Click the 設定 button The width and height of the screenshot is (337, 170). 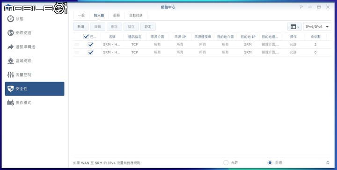pyautogui.click(x=148, y=27)
